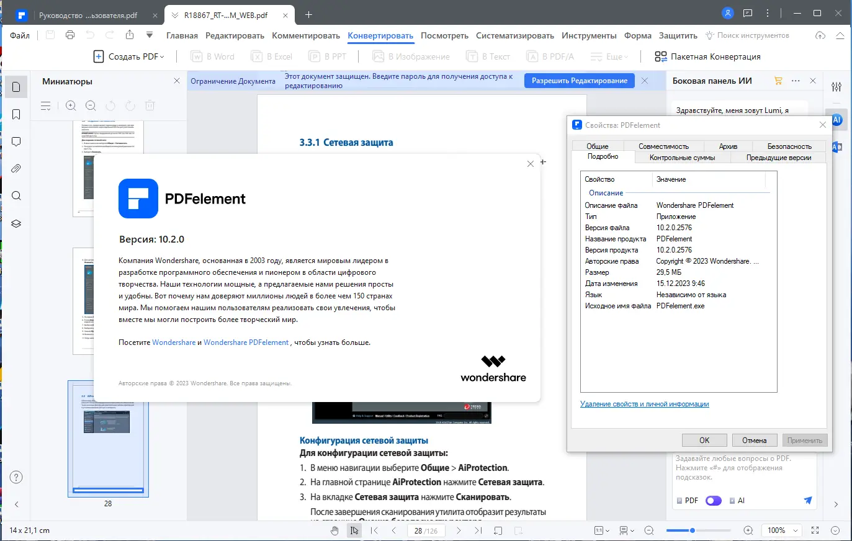Open thumbnails panel options menu icon
852x541 pixels.
(x=46, y=106)
